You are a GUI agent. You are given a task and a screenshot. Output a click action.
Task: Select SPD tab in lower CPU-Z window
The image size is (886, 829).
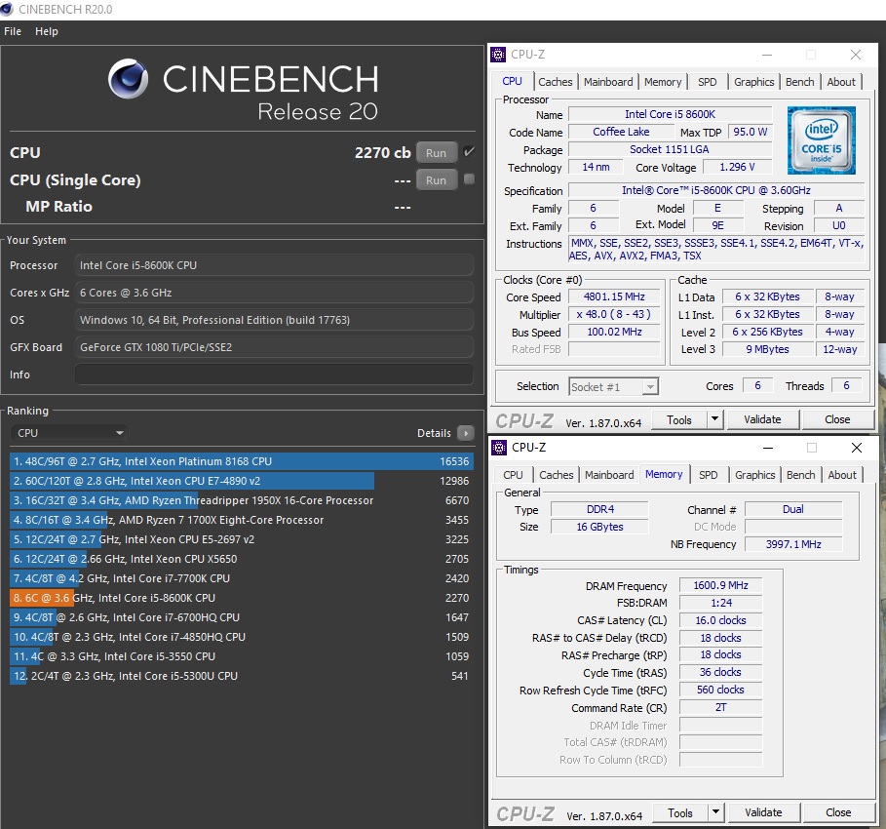(708, 475)
